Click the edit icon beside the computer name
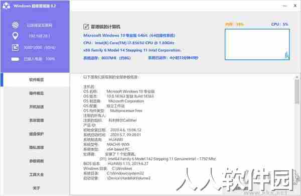The height and width of the screenshot is (196, 301). click(86, 27)
